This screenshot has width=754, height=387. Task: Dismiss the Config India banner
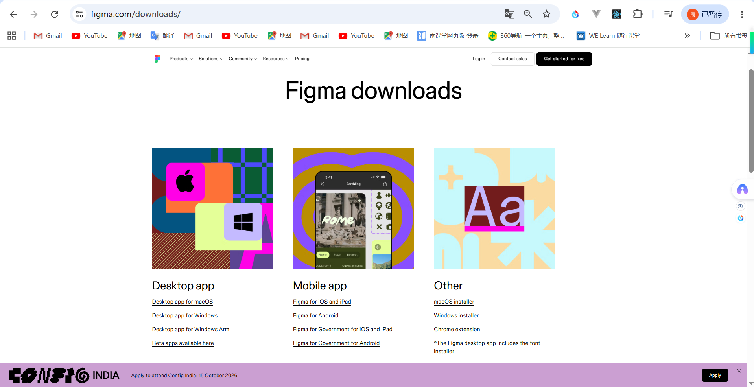tap(739, 371)
